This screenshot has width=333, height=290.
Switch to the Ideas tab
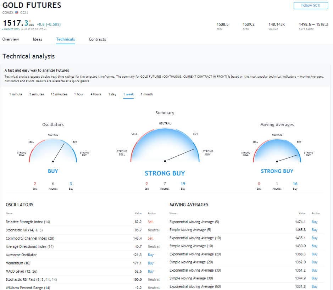[38, 39]
